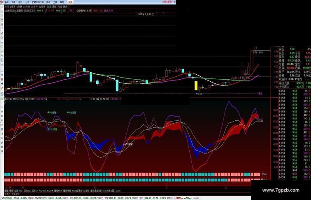This screenshot has height=200, width=311.
Task: Select sidebar 季 period shortcut
Action: pyautogui.click(x=2, y=147)
